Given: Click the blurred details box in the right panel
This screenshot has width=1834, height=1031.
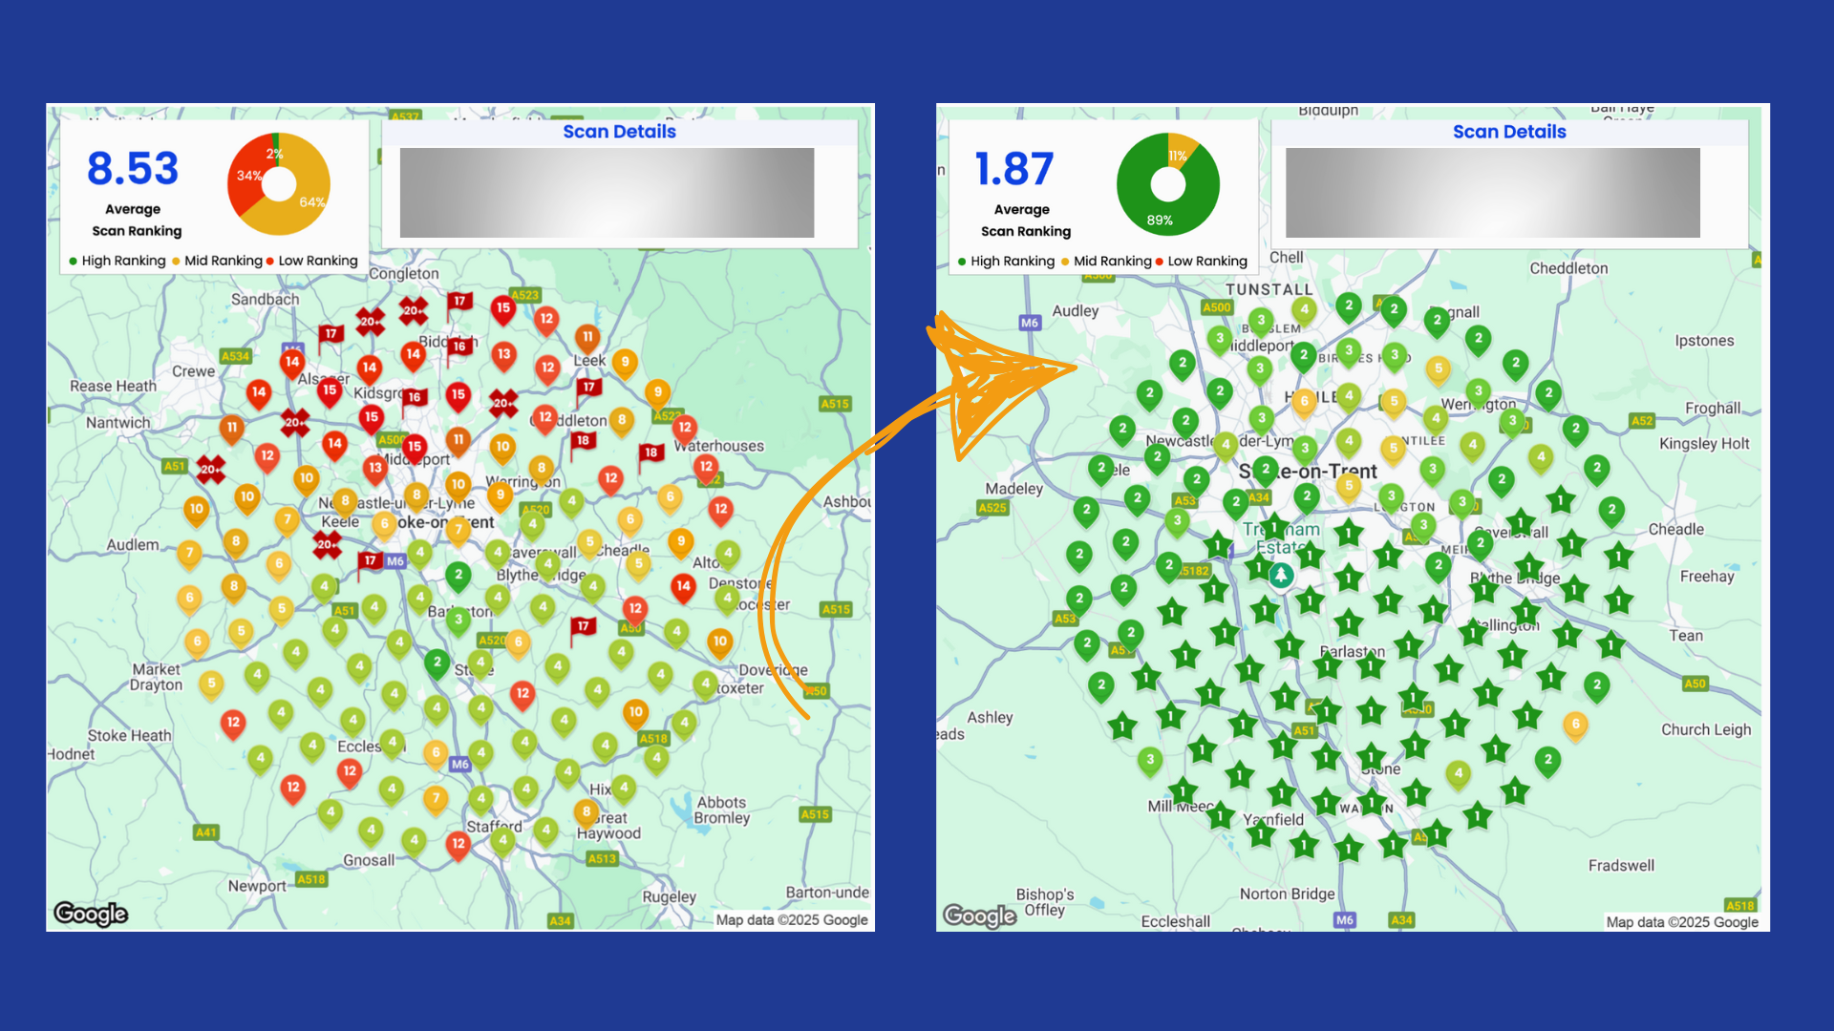Looking at the screenshot, I should 1492,193.
